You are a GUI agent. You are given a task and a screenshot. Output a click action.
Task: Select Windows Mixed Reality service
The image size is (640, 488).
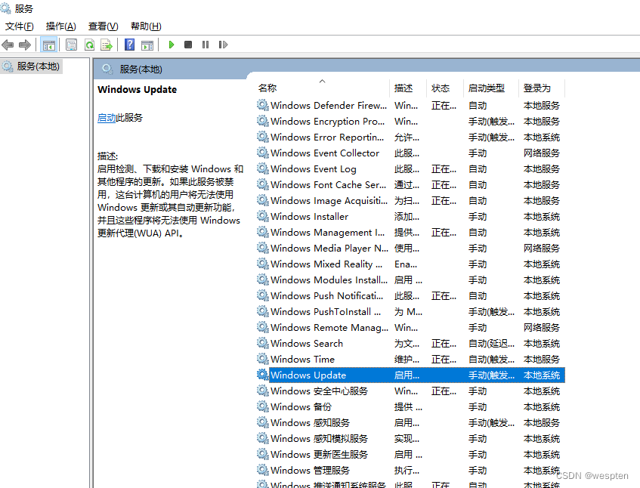(x=326, y=264)
